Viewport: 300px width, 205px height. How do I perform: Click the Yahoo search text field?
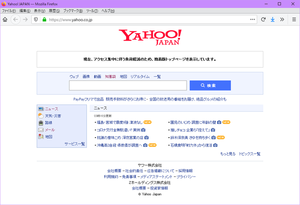click(x=128, y=85)
